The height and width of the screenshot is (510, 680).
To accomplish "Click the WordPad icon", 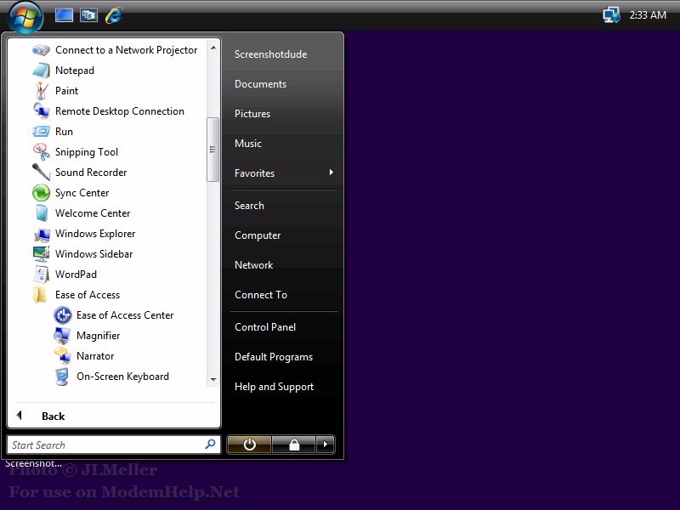I will [41, 275].
